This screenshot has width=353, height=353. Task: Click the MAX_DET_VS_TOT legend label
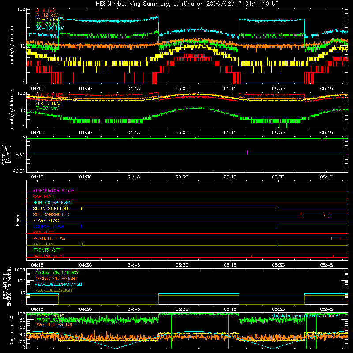[x=55, y=324]
